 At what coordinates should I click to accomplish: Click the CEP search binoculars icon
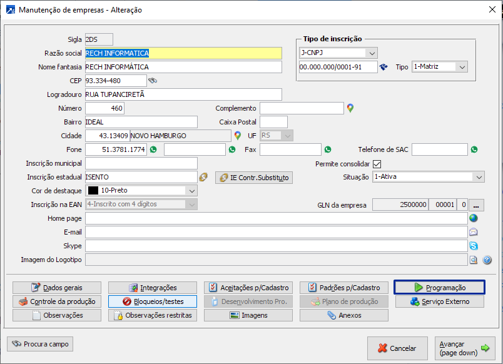click(152, 81)
